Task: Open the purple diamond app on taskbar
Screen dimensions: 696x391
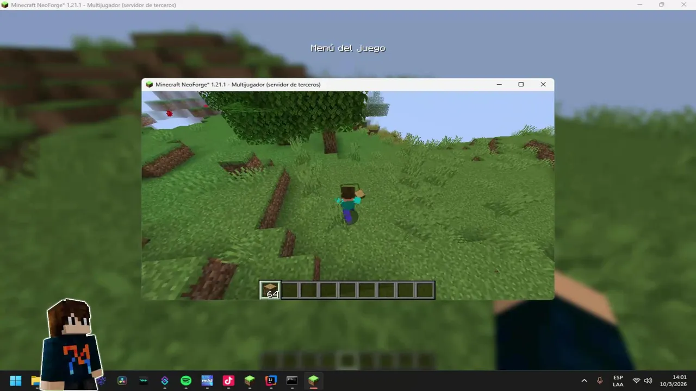Action: 165,381
